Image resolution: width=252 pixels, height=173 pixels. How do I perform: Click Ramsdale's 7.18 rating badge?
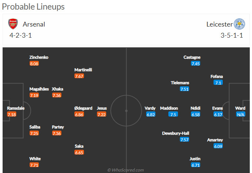pyautogui.click(x=12, y=114)
